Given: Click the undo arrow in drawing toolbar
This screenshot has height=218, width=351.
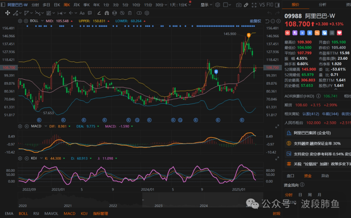Looking at the screenshot, I should [x=269, y=13].
